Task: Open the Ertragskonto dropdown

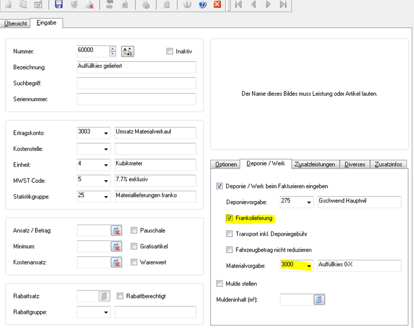Action: (x=106, y=133)
